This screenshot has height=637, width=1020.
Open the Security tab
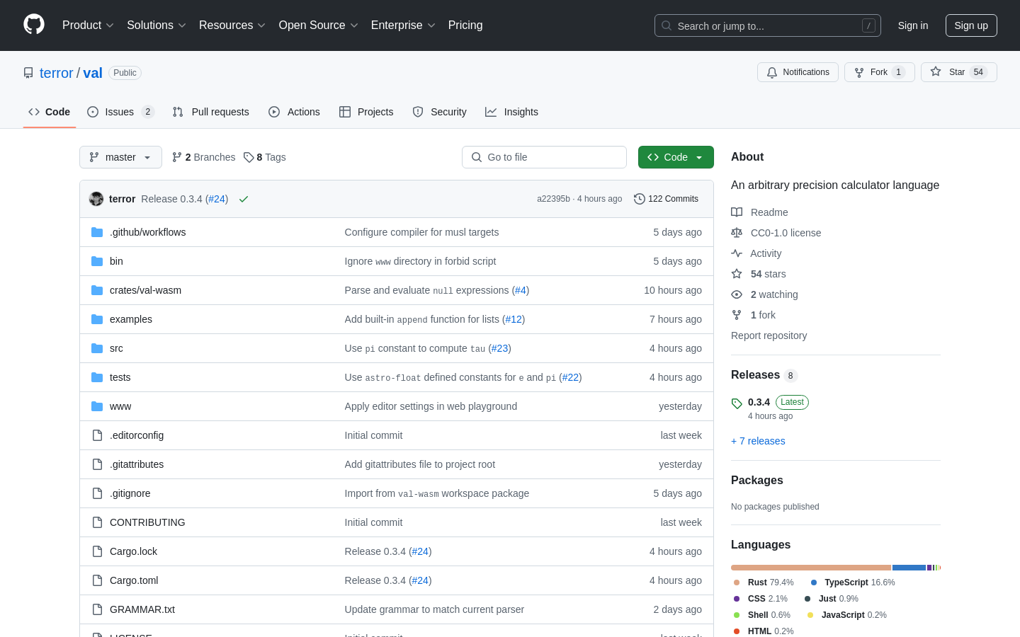tap(440, 112)
